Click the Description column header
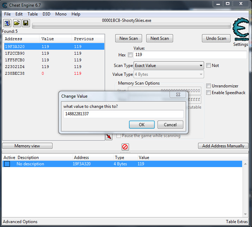Image resolution: width=252 pixels, height=227 pixels. pyautogui.click(x=44, y=158)
